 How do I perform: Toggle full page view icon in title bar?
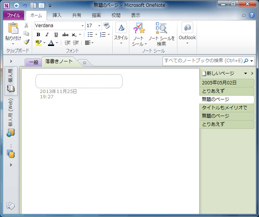point(42,6)
